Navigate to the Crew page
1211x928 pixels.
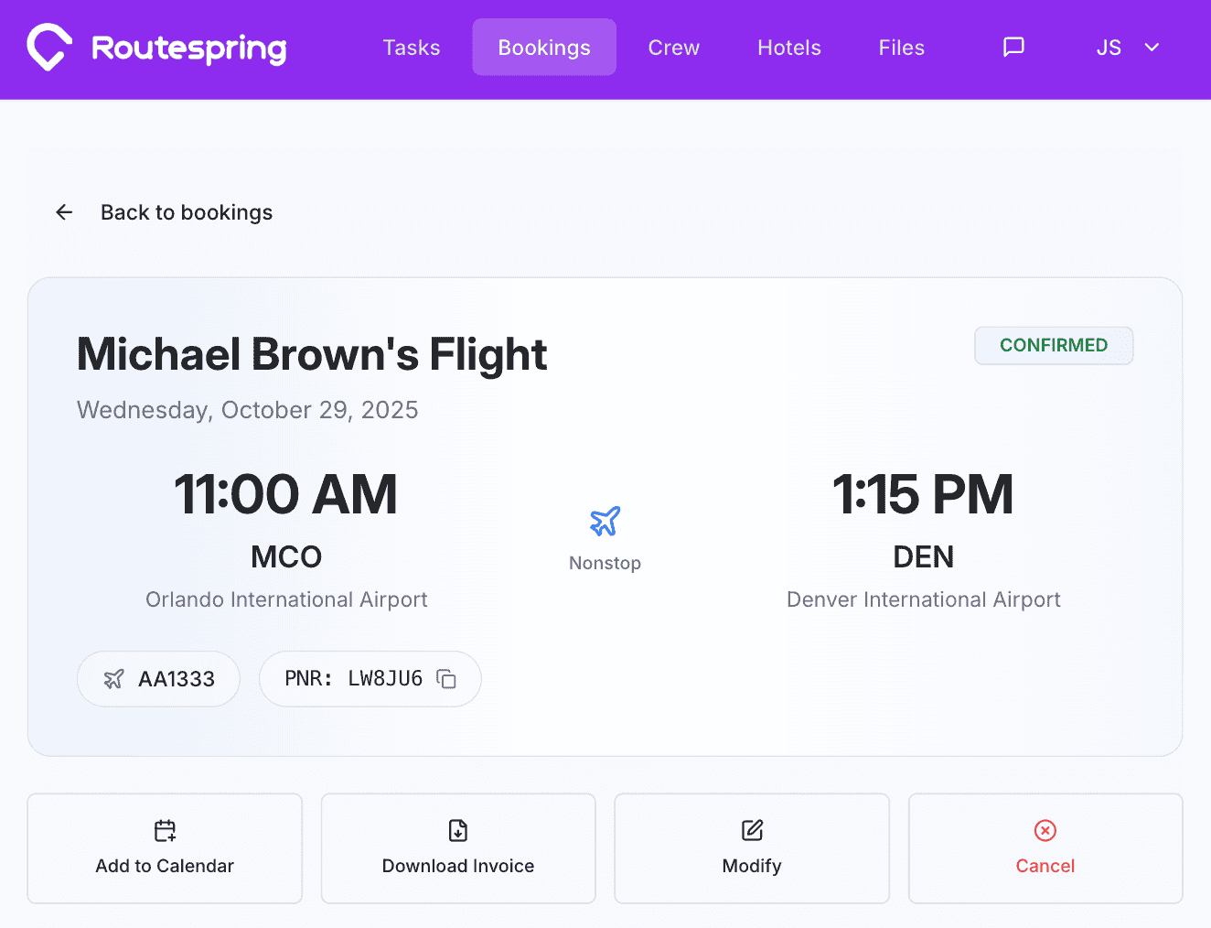point(673,47)
